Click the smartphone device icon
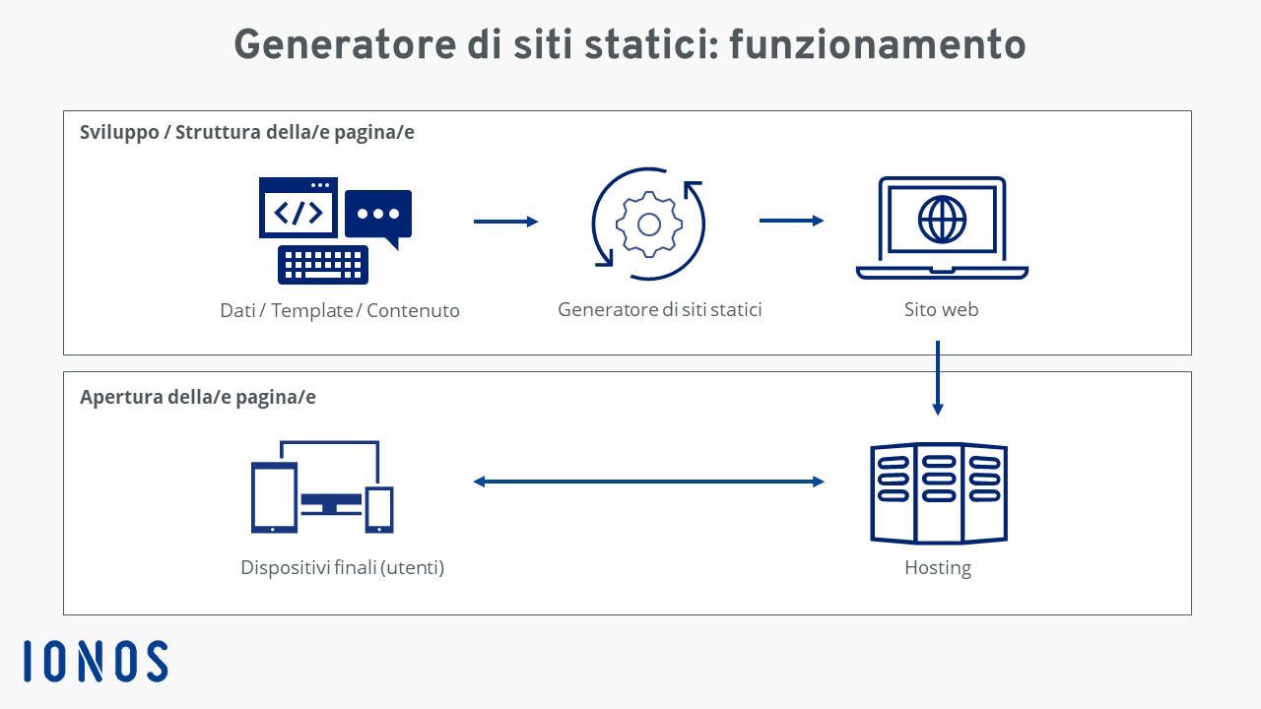Viewport: 1261px width, 709px height. click(x=379, y=508)
